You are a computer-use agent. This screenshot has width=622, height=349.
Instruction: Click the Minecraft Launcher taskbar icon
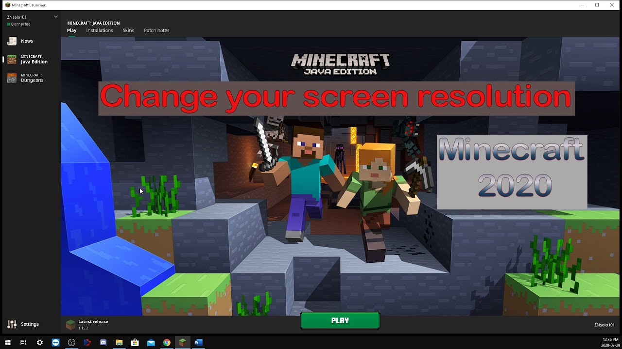[182, 342]
